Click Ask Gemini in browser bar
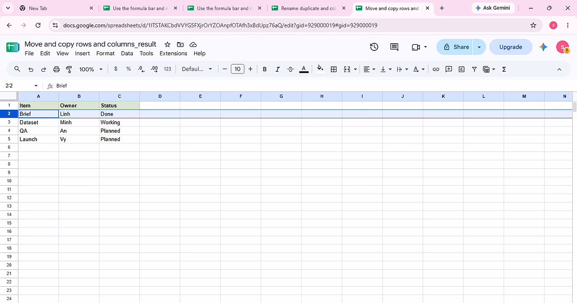Viewport: 577px width, 303px height. (493, 8)
